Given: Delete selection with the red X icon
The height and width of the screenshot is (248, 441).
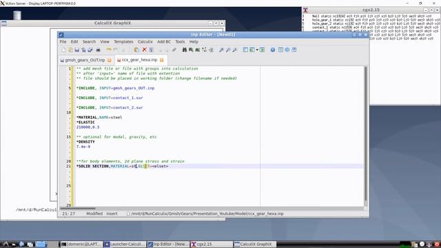Looking at the screenshot, I should [144, 50].
